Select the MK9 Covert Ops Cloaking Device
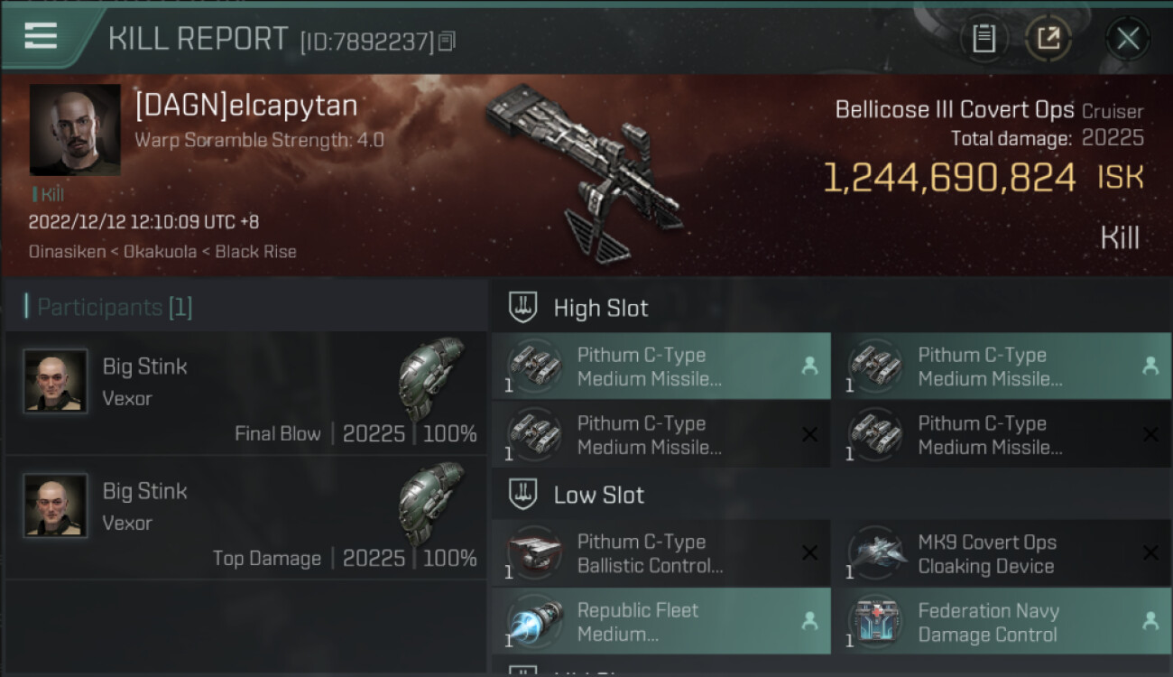Viewport: 1173px width, 677px height. 1002,553
